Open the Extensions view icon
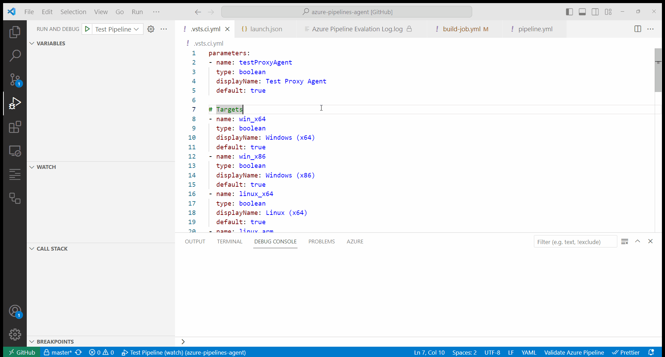 [x=15, y=127]
